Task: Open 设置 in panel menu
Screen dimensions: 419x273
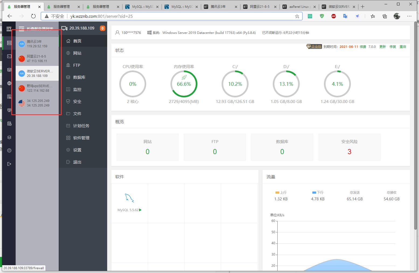Action: (83, 150)
